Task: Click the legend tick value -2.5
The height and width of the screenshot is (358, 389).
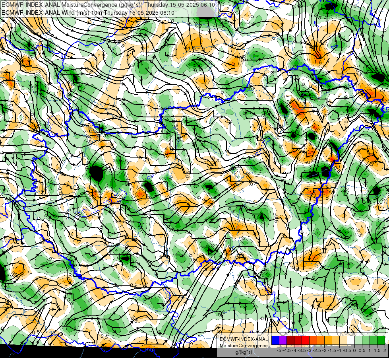Action: (317, 350)
